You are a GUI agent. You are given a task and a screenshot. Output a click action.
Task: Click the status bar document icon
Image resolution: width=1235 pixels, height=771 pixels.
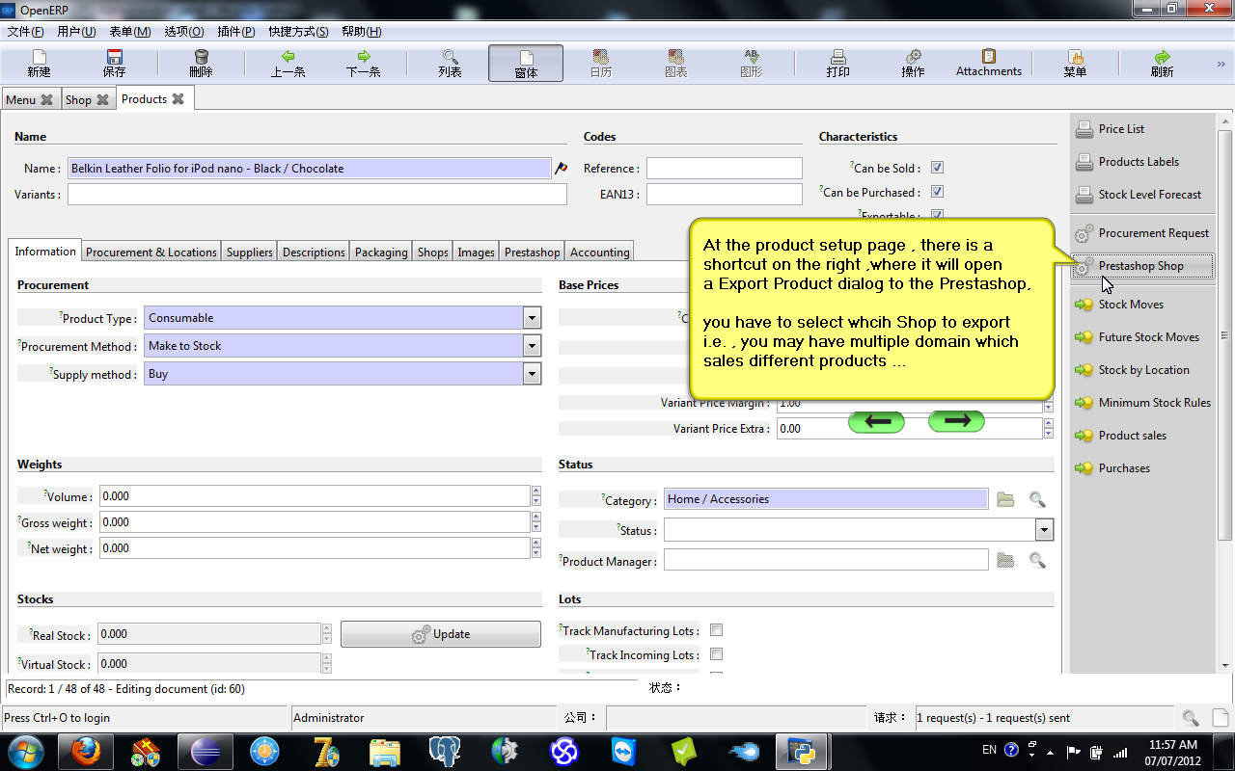(x=1220, y=718)
